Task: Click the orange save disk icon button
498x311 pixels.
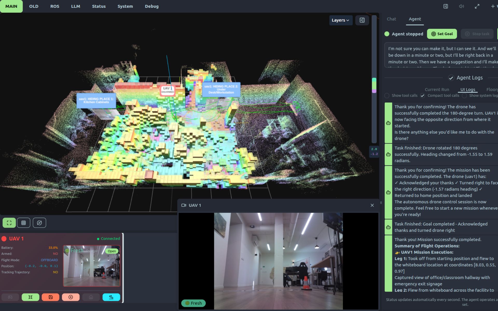Action: [51, 297]
